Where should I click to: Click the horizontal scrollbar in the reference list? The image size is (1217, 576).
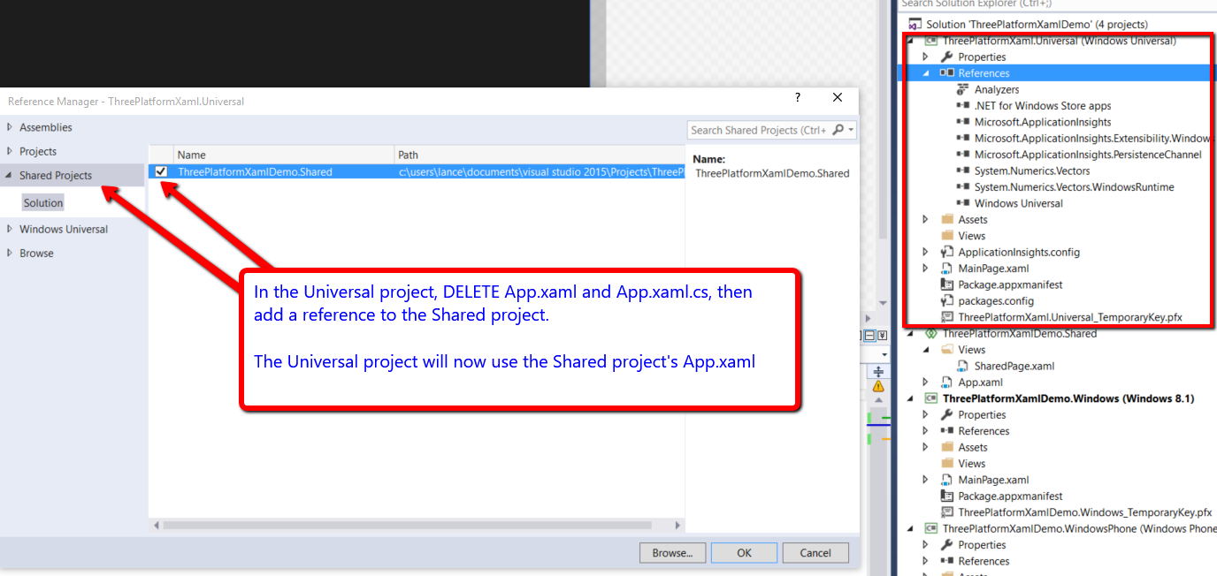tap(416, 525)
